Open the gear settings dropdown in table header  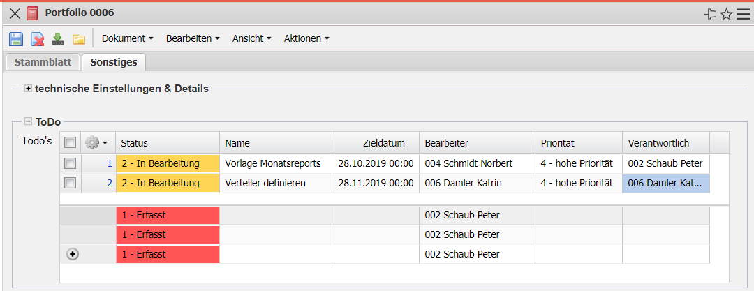pyautogui.click(x=96, y=143)
